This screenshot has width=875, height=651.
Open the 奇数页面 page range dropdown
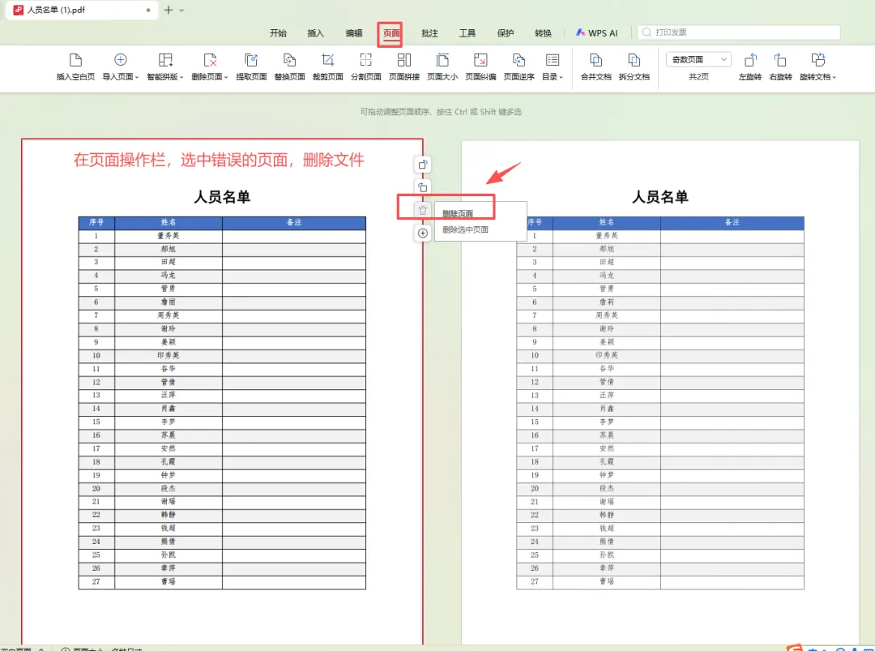[698, 59]
